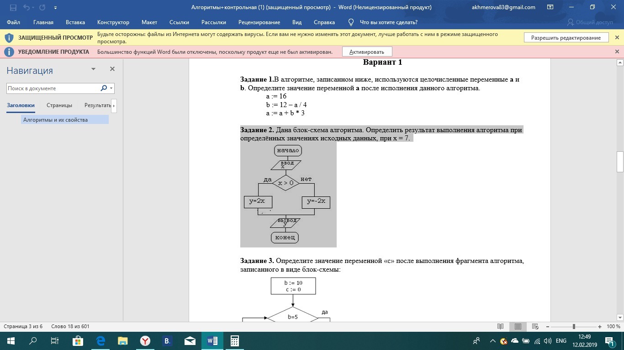624x350 pixels.
Task: Open the Конструктор ribbon tab
Action: [113, 22]
